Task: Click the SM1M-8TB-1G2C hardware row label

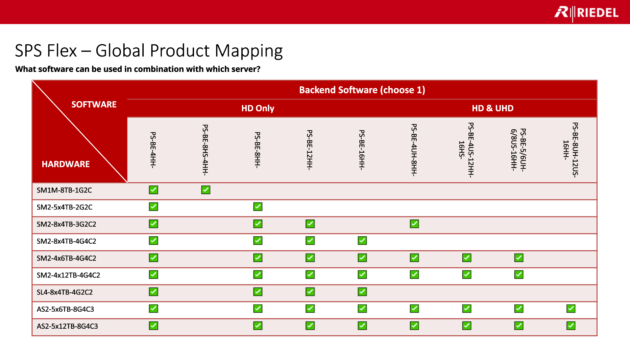Action: pos(64,190)
